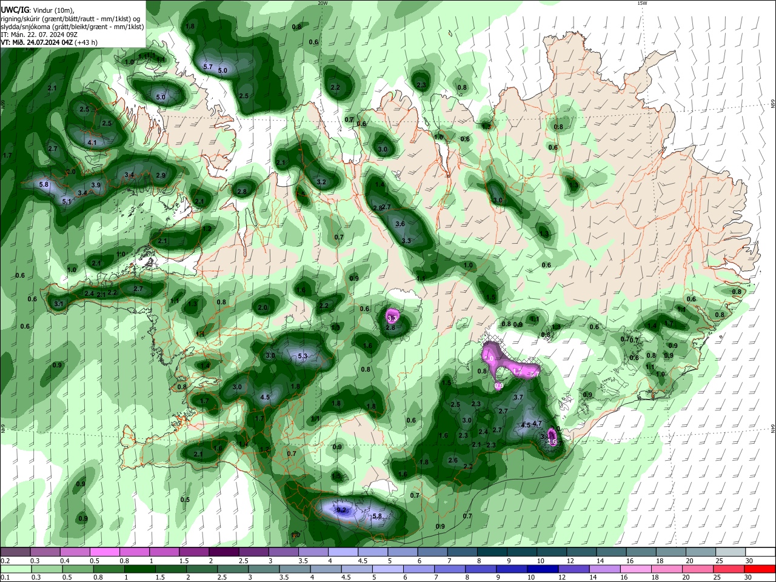Click the text 'IT: Mán. 22. 07. 2024 09Z'

point(39,35)
